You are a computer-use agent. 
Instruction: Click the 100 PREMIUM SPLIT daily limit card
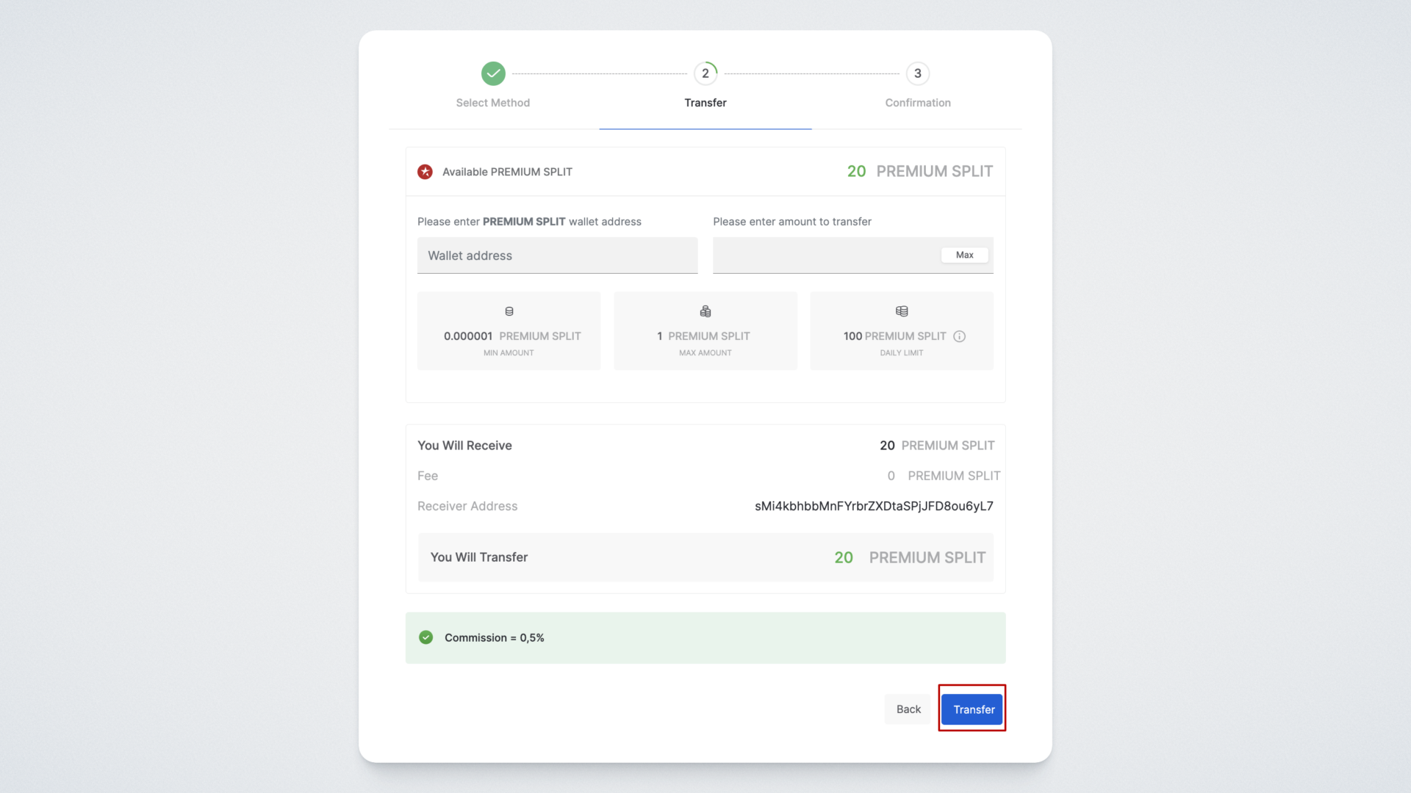click(901, 331)
